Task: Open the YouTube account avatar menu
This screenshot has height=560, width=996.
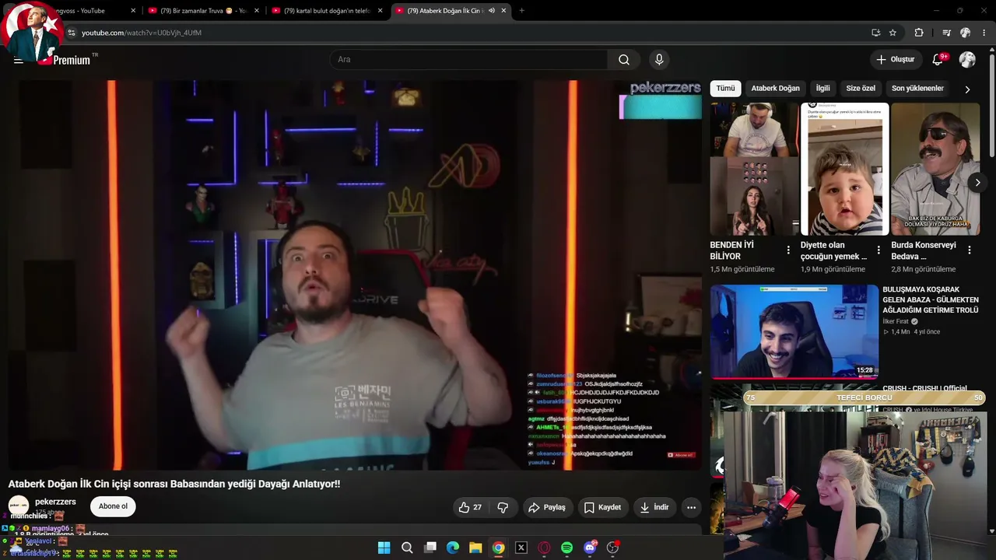Action: pos(967,60)
